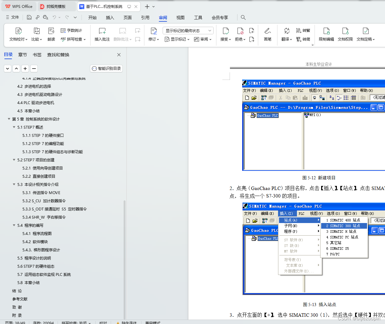The height and width of the screenshot is (324, 385).
Task: Click the outline collapse-level down chevron button
Action: [8, 68]
